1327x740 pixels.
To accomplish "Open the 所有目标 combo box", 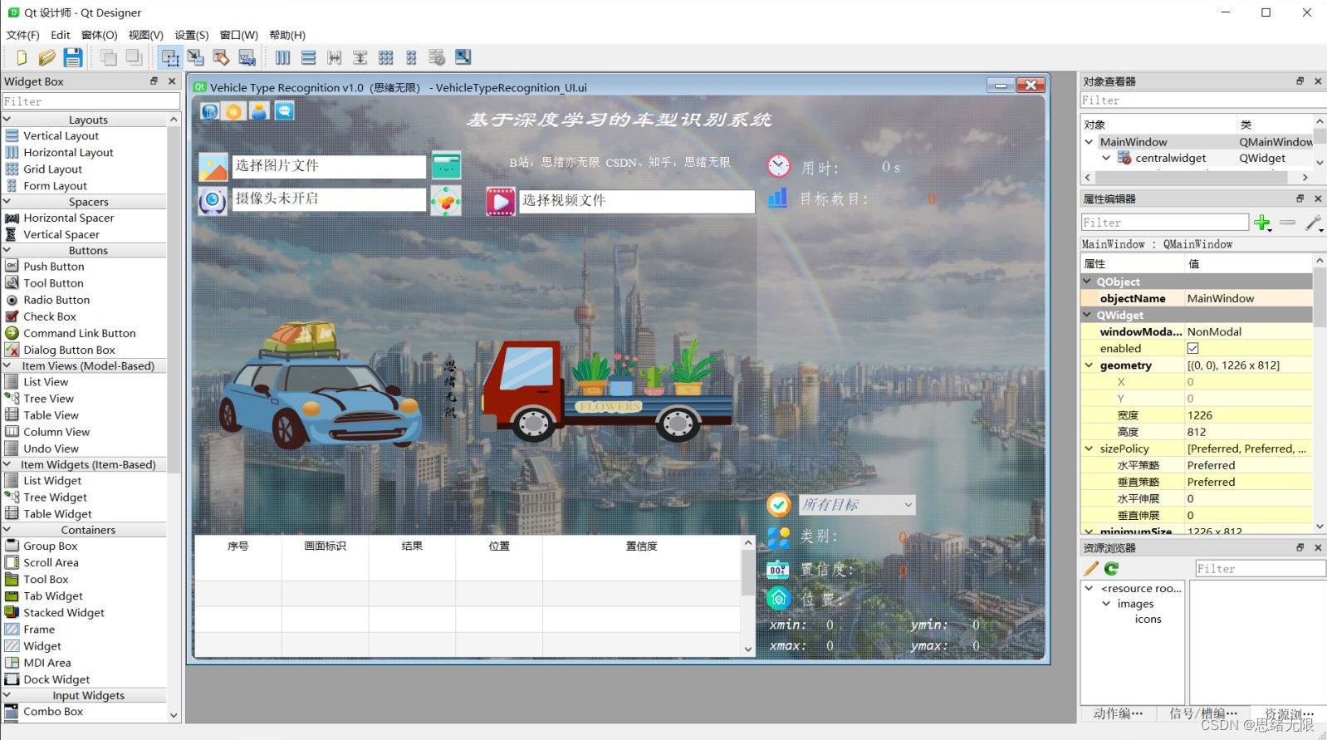I will click(x=856, y=505).
